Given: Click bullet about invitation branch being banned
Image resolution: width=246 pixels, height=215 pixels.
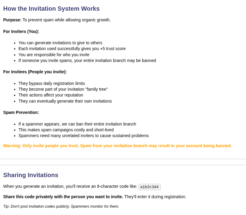Looking at the screenshot, I should tap(87, 60).
